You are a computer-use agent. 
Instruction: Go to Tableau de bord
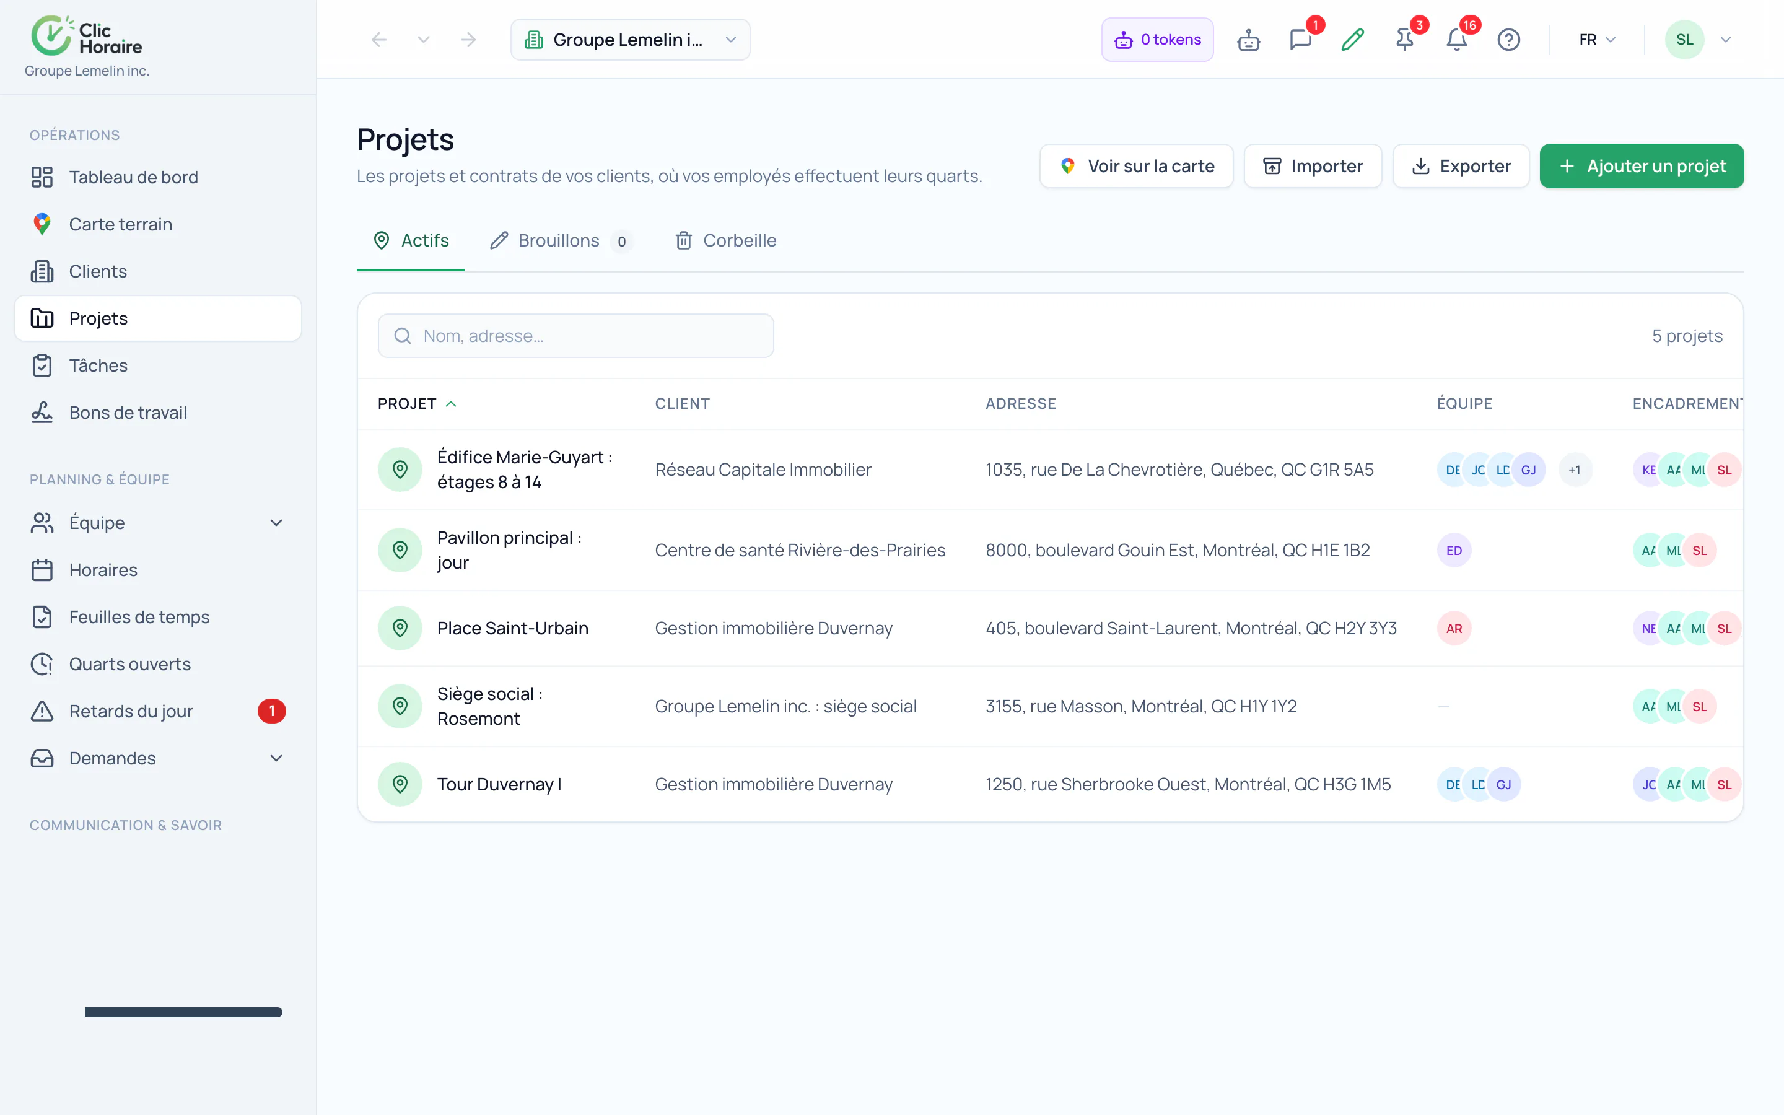click(158, 177)
